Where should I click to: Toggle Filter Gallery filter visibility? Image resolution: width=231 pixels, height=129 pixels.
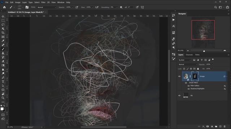(x=188, y=86)
